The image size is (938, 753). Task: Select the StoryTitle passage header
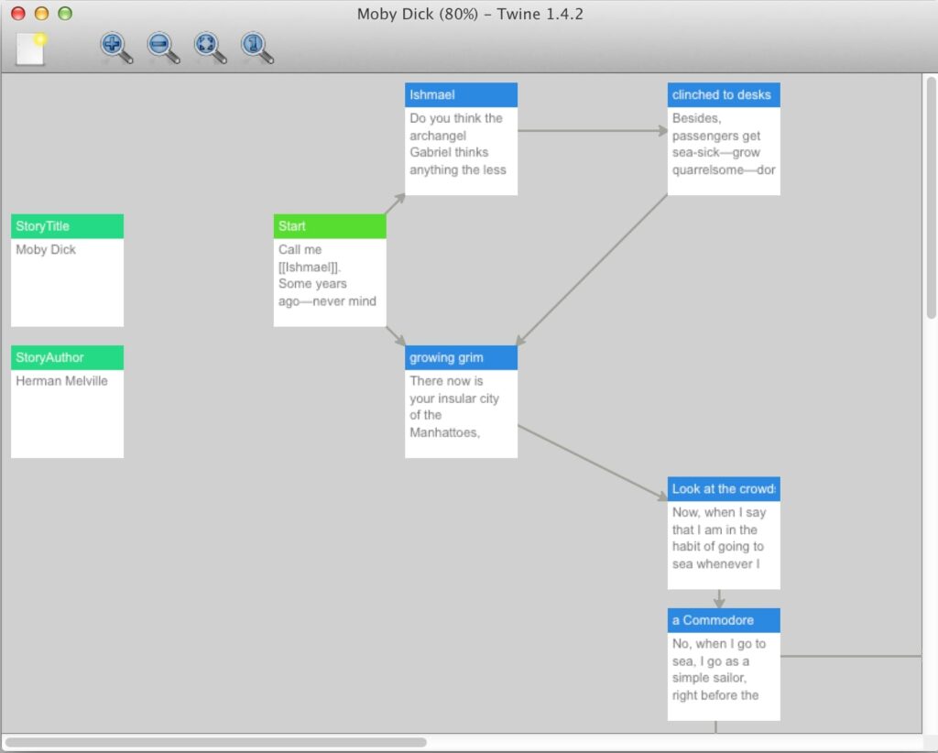click(x=67, y=226)
